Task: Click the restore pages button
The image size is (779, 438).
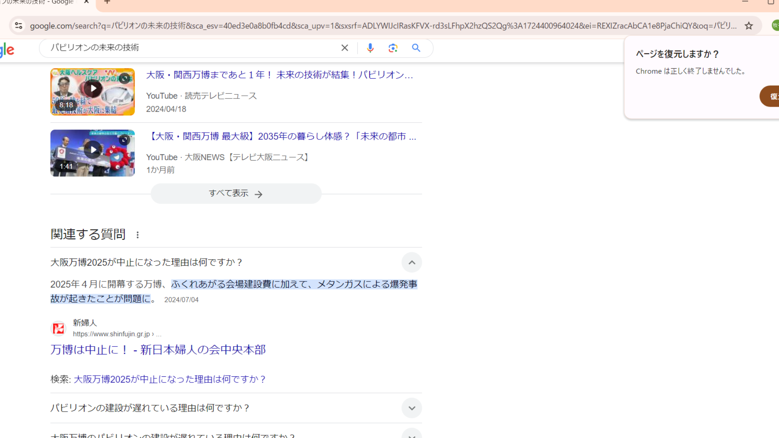Action: pyautogui.click(x=770, y=96)
